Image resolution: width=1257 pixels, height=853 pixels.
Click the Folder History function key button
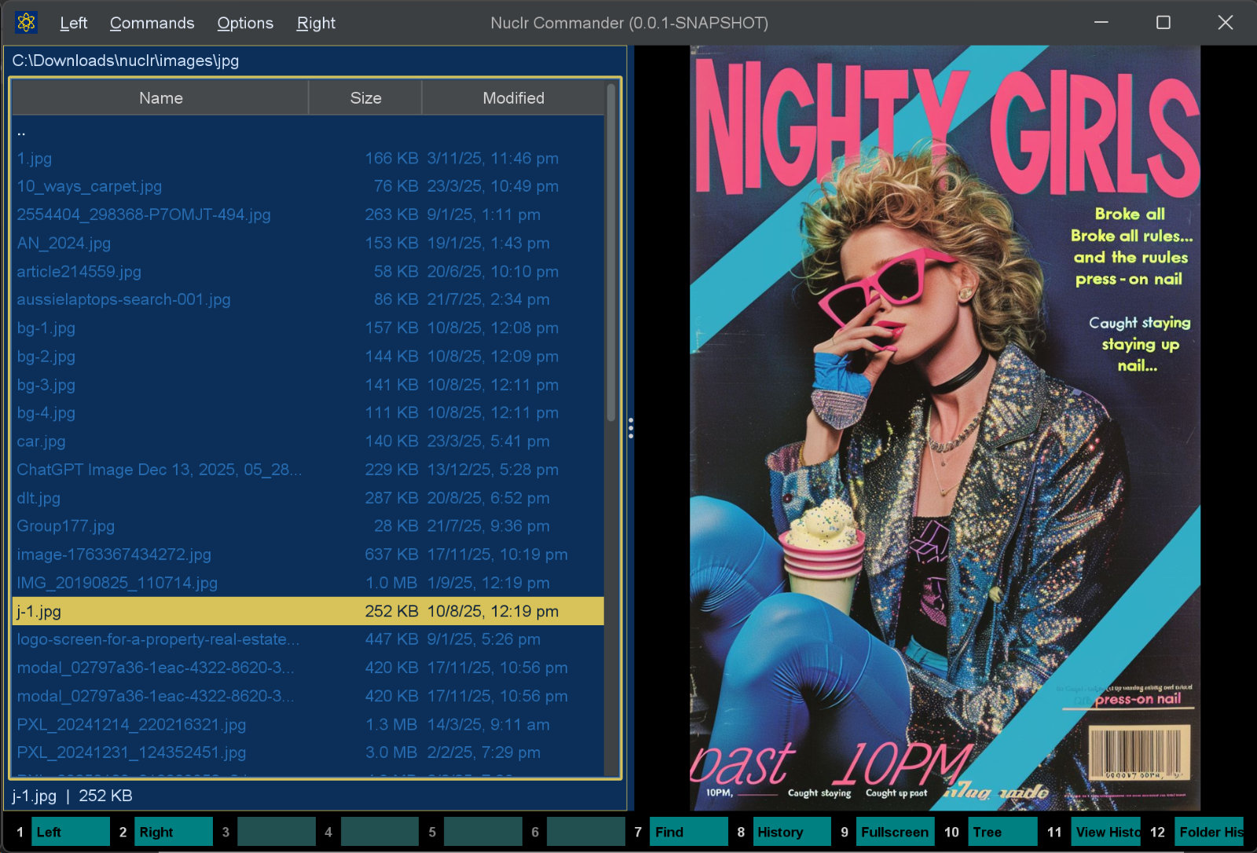pyautogui.click(x=1209, y=832)
